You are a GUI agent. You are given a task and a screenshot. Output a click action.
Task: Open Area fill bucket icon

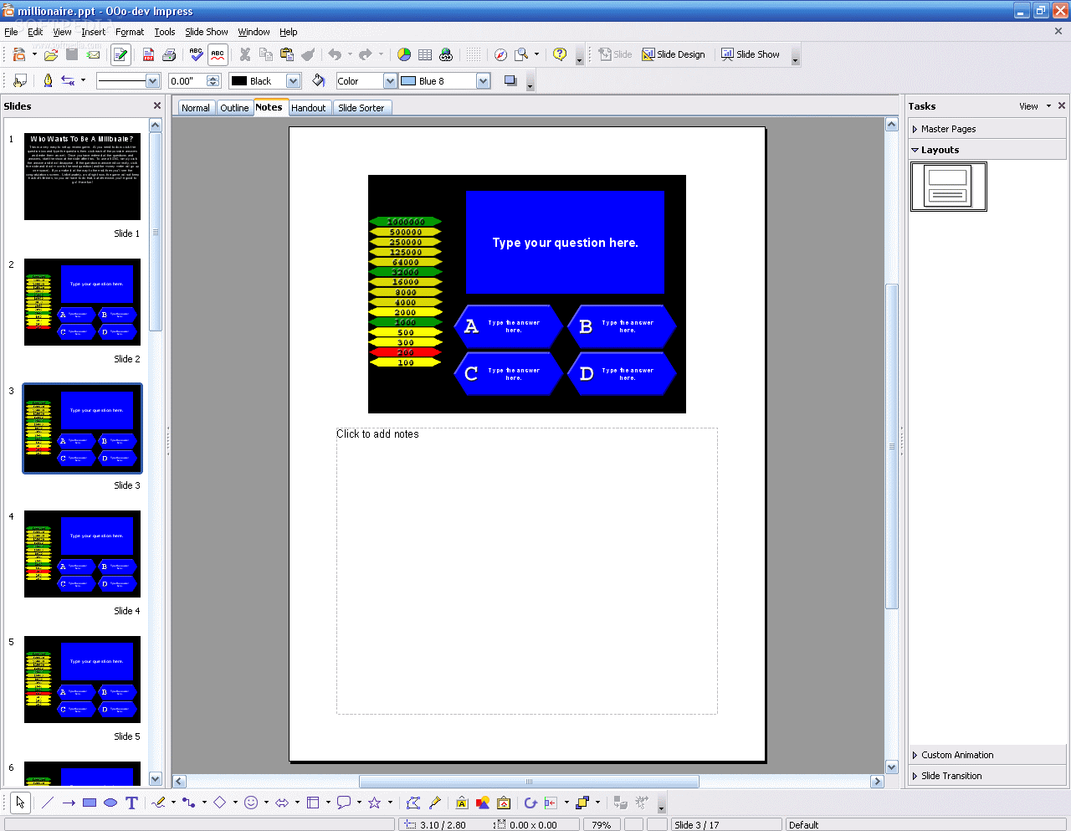pyautogui.click(x=319, y=80)
